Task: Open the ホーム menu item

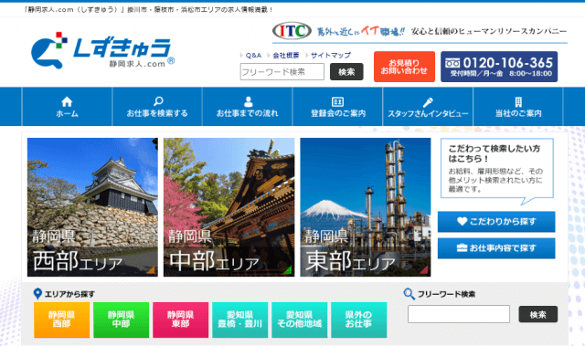Action: coord(67,107)
